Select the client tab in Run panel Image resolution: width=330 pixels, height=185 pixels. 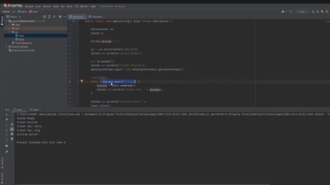(x=36, y=109)
